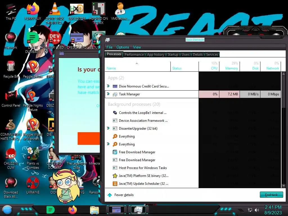
Task: Click the orange button in credit card window
Action: click(x=89, y=138)
